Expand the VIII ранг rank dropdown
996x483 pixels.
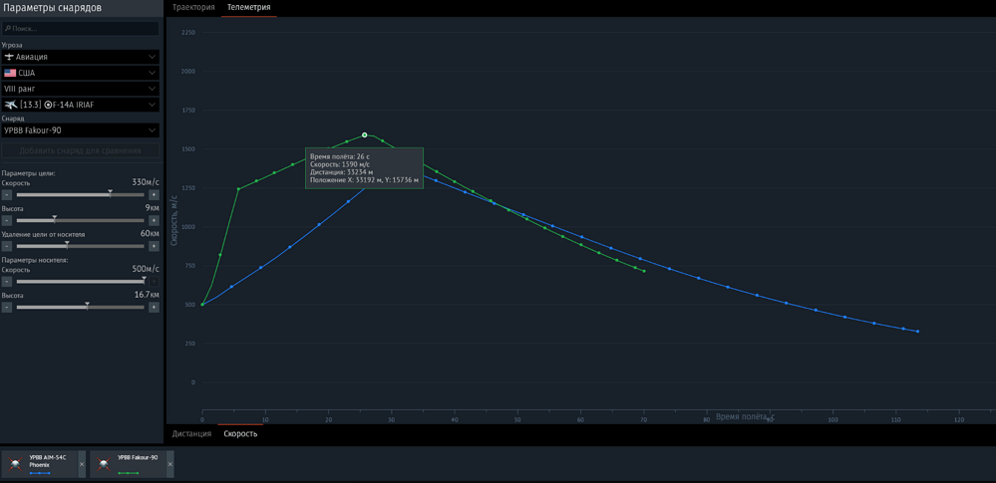coord(80,89)
